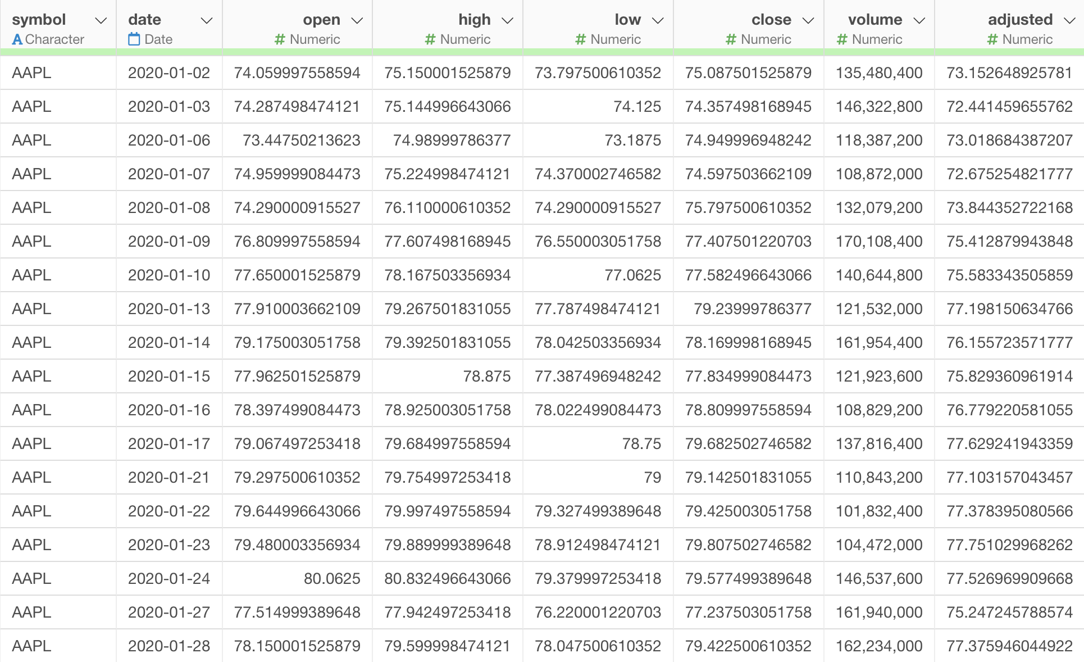Select the date cell 2020-01-21

[x=169, y=478]
